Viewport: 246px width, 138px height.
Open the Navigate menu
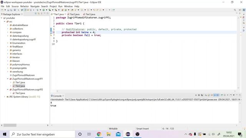point(35,6)
